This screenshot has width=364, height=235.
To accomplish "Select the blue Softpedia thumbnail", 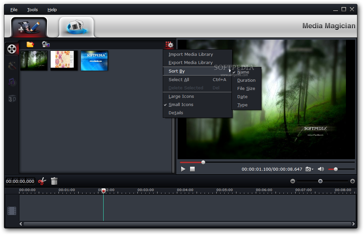I will (94, 60).
